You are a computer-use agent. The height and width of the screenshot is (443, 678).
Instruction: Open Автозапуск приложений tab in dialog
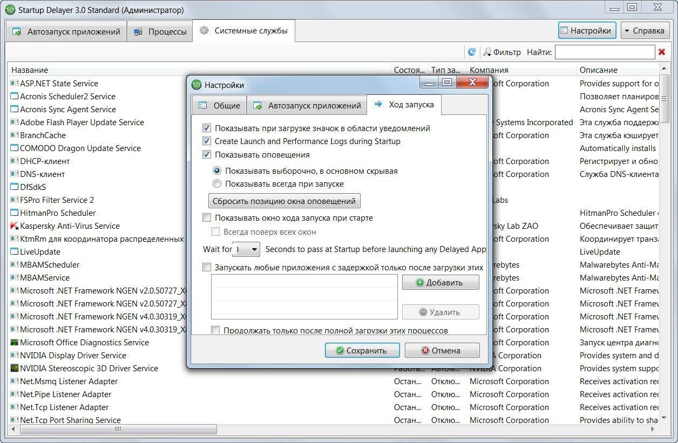[307, 105]
